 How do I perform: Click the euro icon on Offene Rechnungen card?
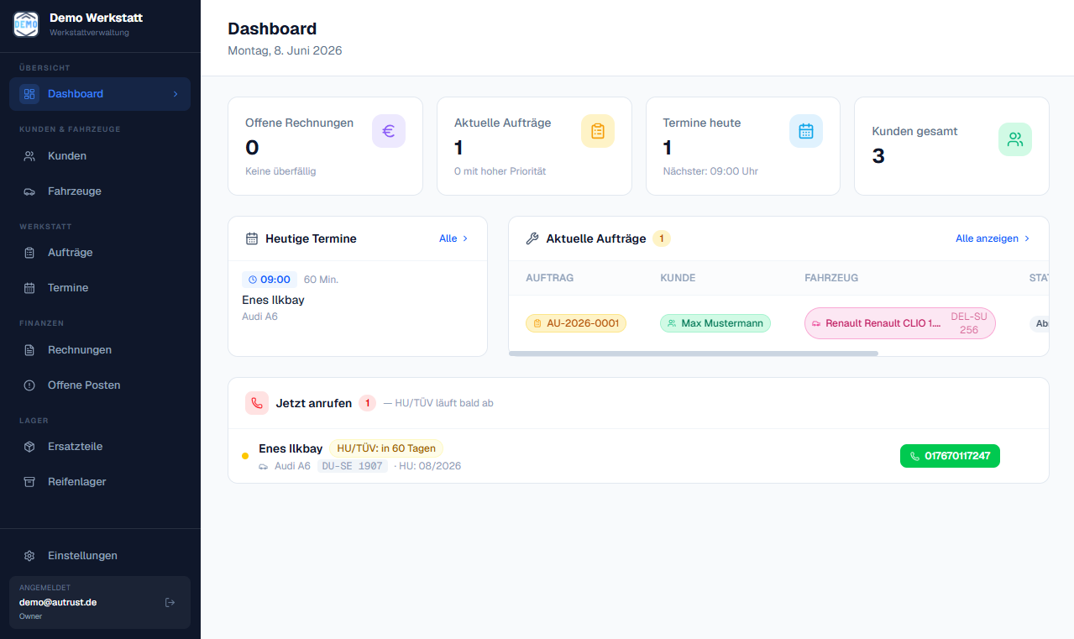[x=389, y=131]
